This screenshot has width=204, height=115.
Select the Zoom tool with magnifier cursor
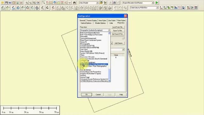click(43, 3)
